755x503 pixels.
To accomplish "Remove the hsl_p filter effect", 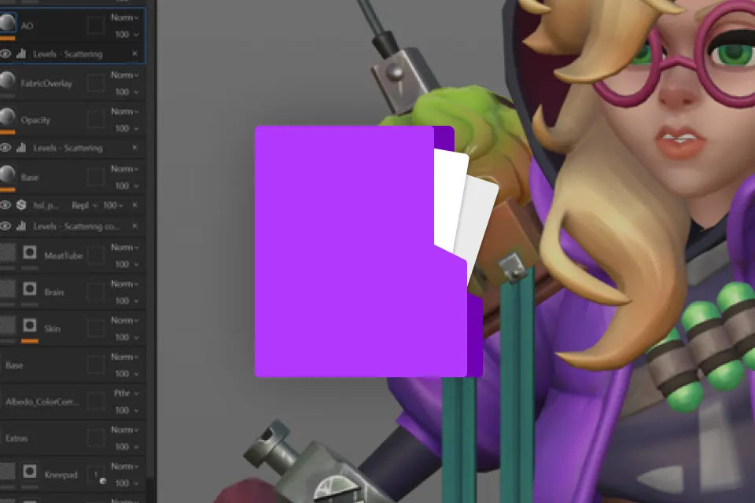I will [x=134, y=204].
